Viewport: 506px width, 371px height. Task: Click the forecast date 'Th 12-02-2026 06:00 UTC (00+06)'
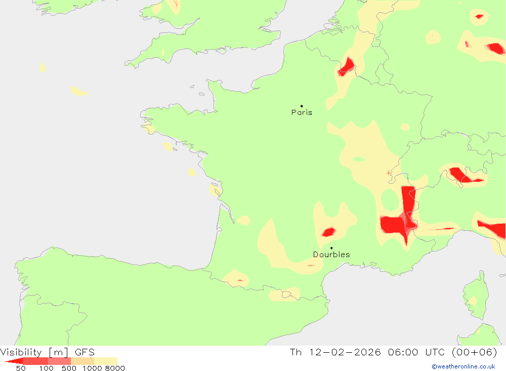point(393,352)
